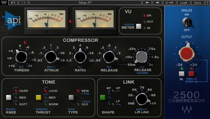This screenshot has height=119, width=210.
Task: Click the red LED above THRESH knob
Action: click(25, 43)
